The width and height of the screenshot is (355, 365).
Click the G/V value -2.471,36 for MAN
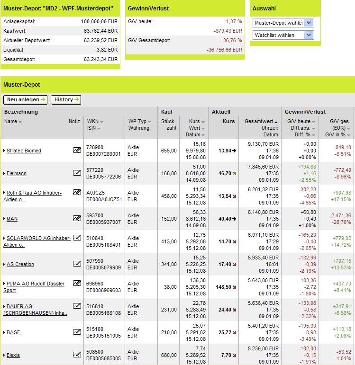pyautogui.click(x=340, y=215)
